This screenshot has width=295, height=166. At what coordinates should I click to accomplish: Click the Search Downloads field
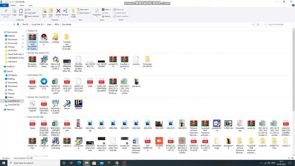coord(277,24)
